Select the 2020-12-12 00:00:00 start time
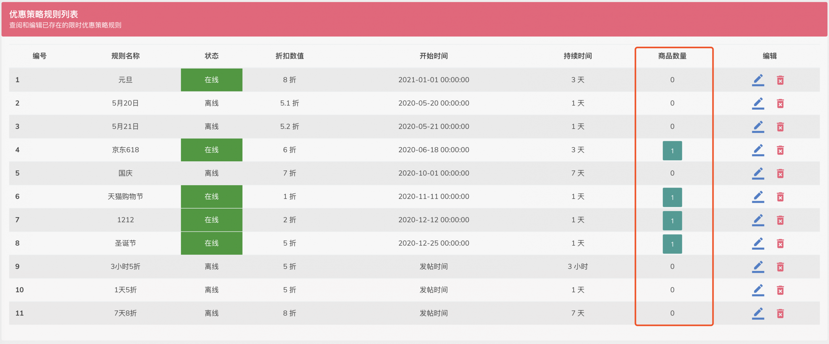 click(434, 220)
